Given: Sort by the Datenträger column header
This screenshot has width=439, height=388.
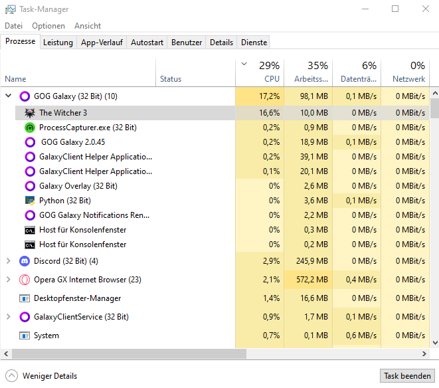Looking at the screenshot, I should pyautogui.click(x=357, y=73).
